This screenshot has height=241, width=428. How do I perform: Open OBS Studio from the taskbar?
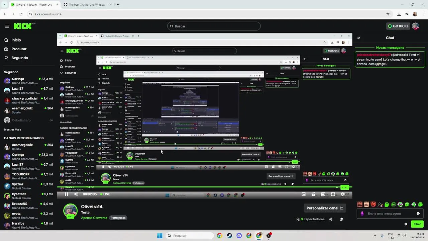[269, 236]
